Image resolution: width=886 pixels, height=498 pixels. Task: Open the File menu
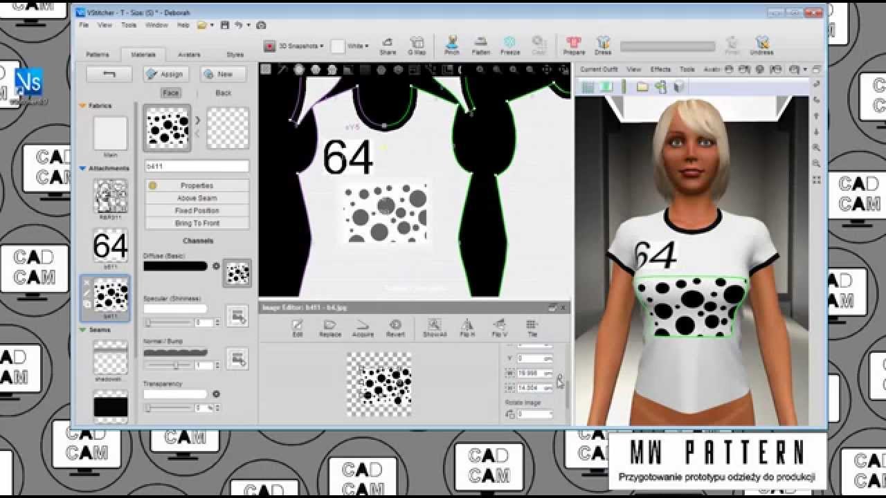(84, 25)
